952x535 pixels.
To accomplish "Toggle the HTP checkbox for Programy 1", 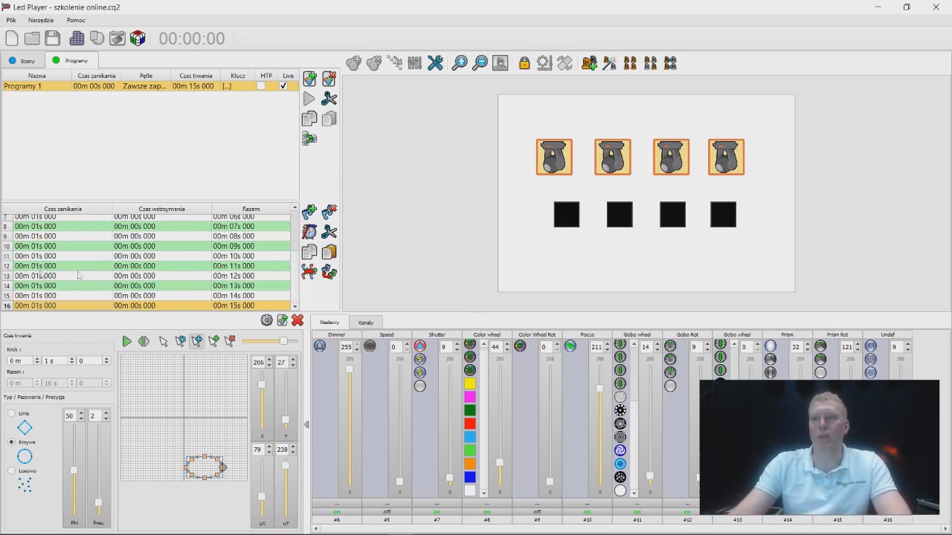I will (x=261, y=86).
